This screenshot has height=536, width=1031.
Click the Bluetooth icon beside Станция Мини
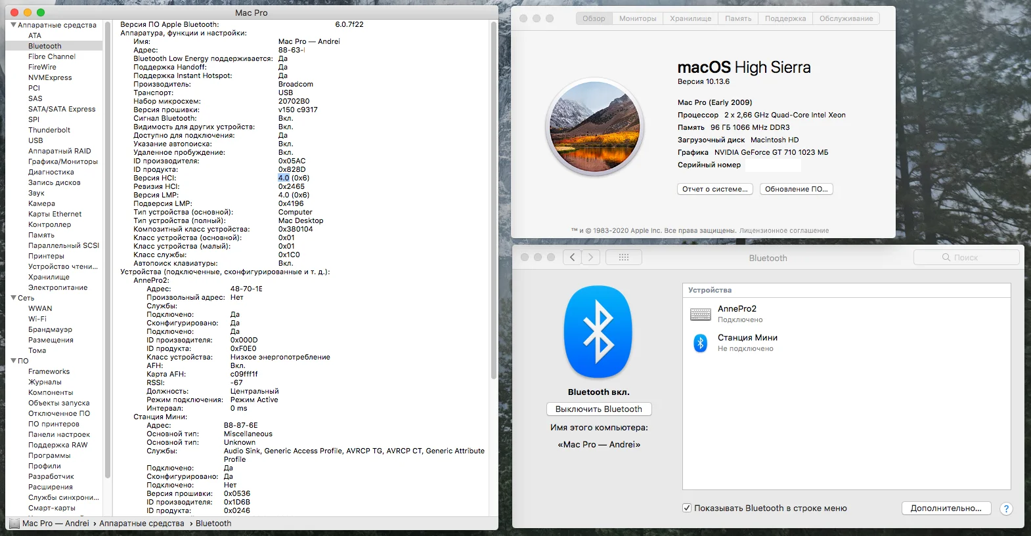[701, 342]
